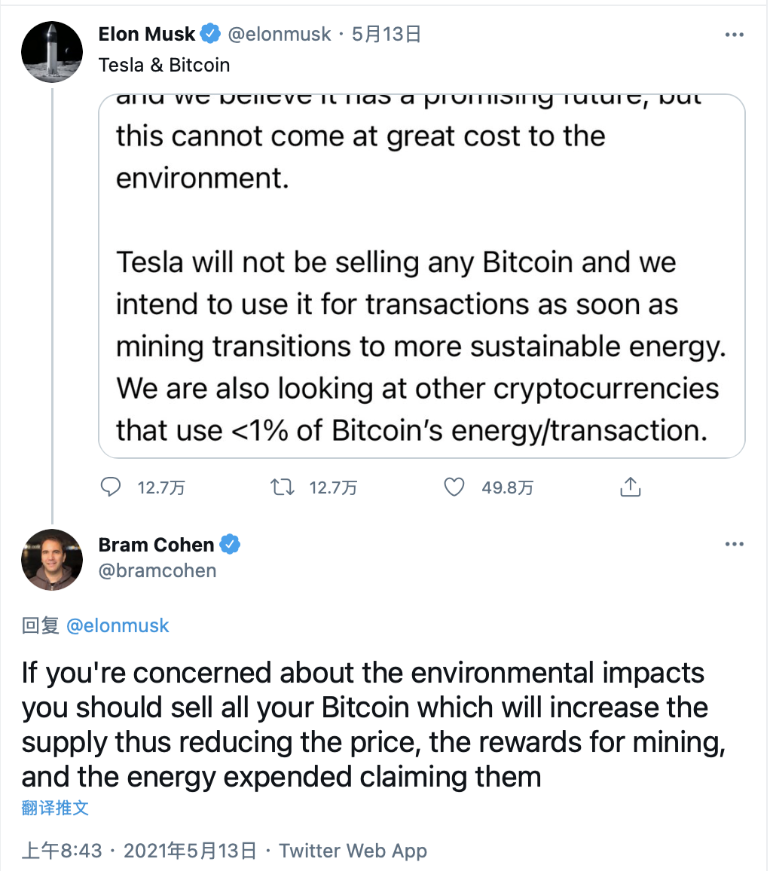Open more options menu on Bram's tweet

pyautogui.click(x=734, y=544)
